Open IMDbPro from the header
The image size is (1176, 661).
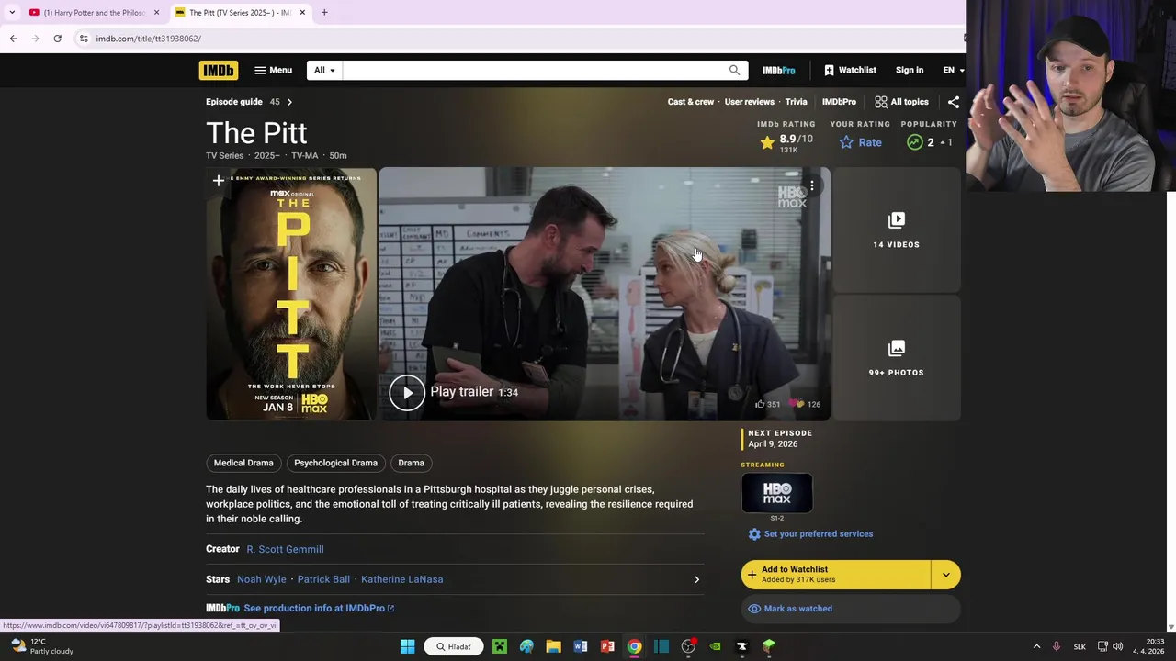coord(778,70)
